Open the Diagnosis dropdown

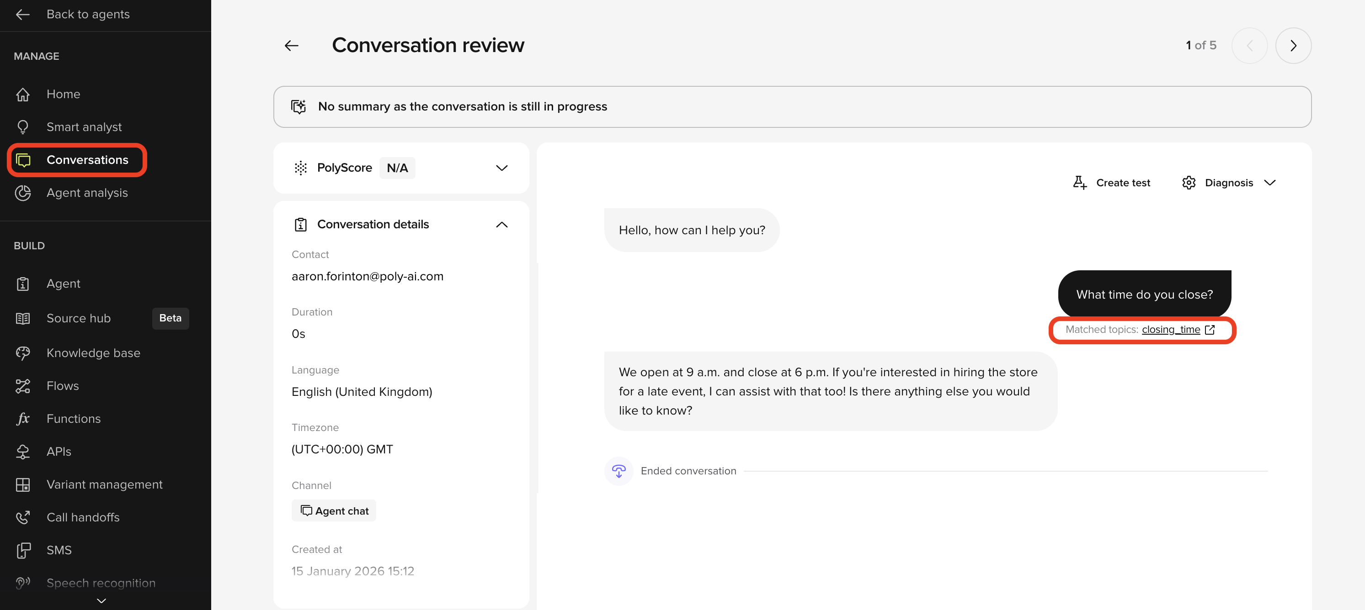coord(1269,183)
